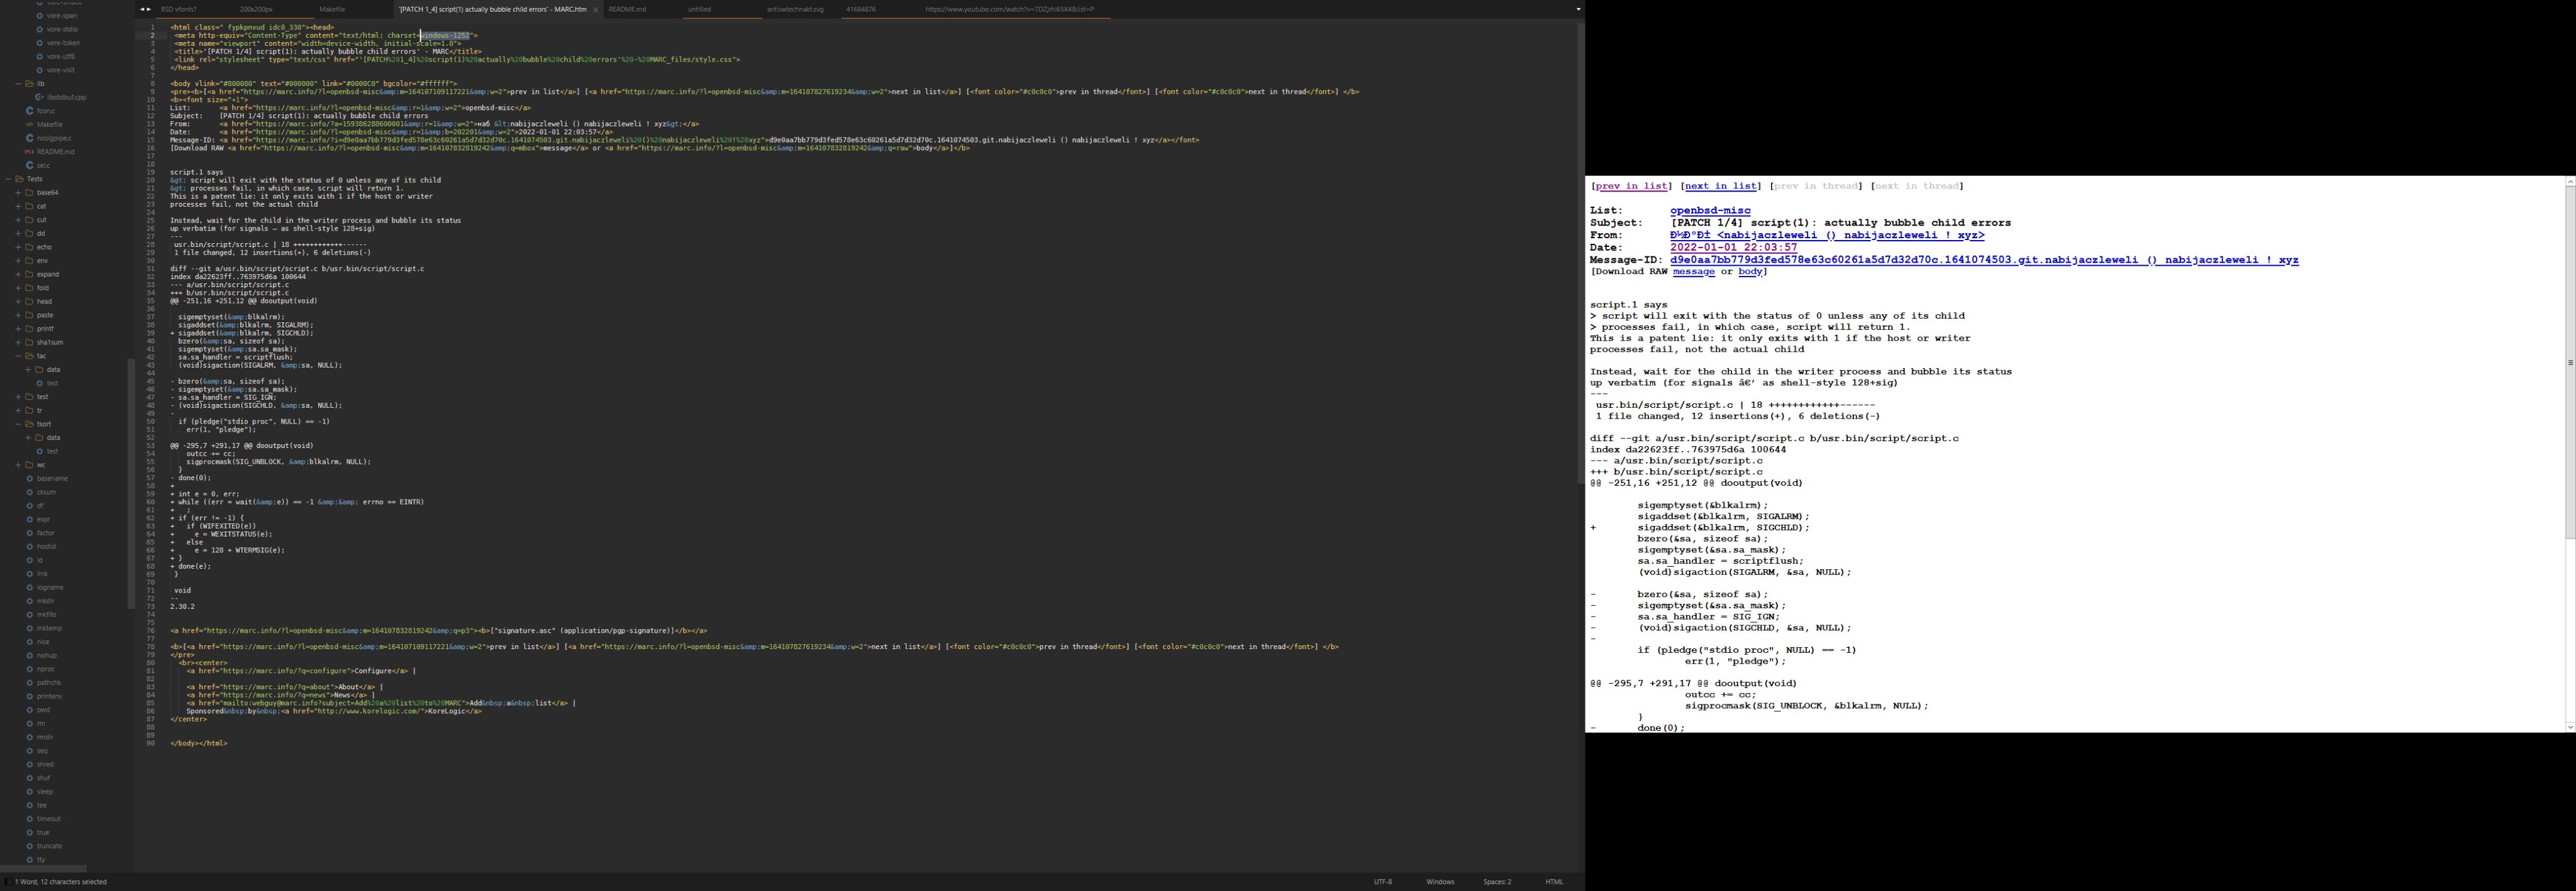The height and width of the screenshot is (891, 2576).
Task: Open libstdbuf.cpp file in sidebar
Action: click(66, 97)
